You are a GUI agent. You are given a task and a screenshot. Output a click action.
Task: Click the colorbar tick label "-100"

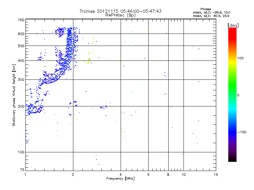[242, 132]
